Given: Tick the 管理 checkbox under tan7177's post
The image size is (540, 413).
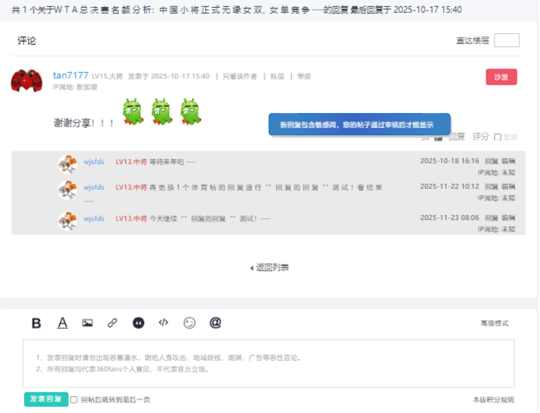Looking at the screenshot, I should pyautogui.click(x=498, y=137).
